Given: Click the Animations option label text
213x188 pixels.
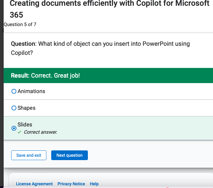Looking at the screenshot, I should [32, 91].
